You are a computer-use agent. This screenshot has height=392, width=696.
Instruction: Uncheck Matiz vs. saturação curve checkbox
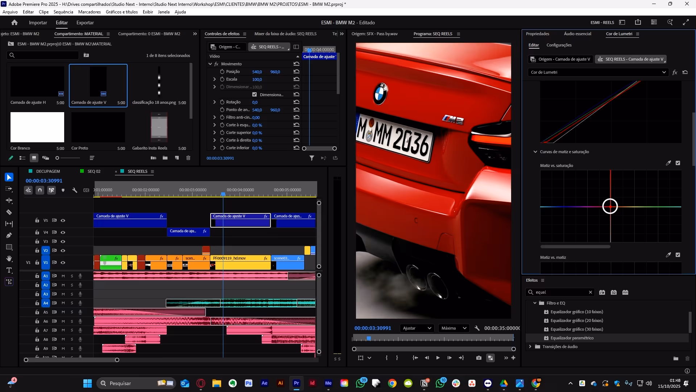coord(678,163)
